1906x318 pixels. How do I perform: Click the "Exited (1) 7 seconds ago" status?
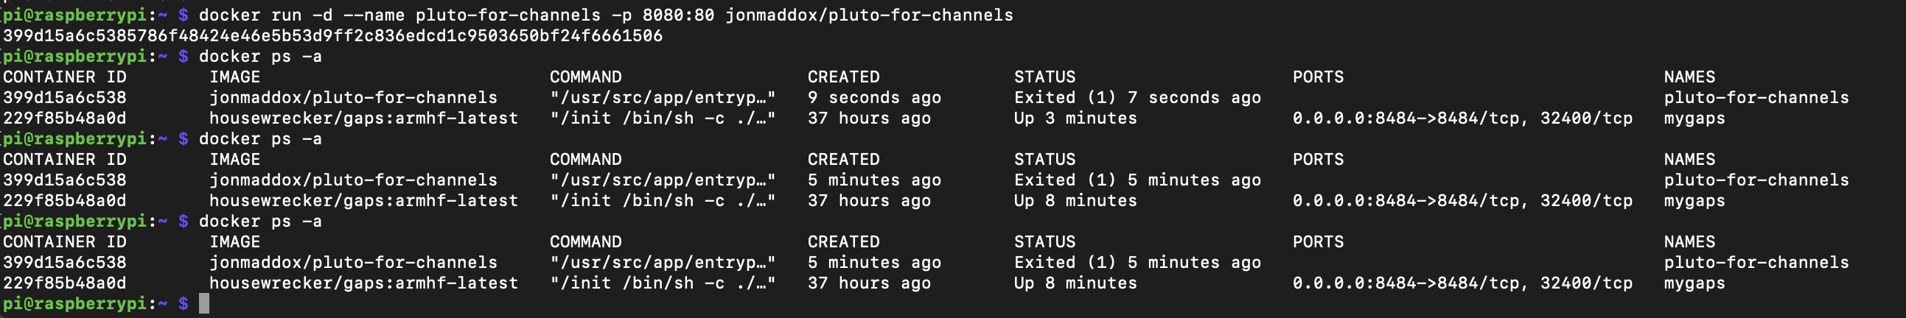[1137, 98]
